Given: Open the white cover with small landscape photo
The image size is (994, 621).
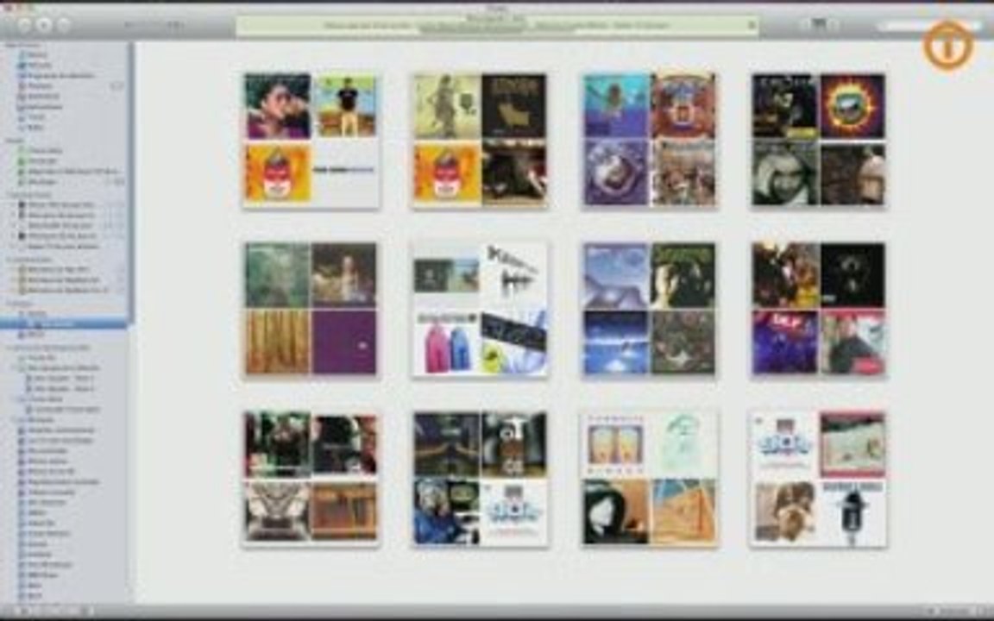Looking at the screenshot, I should coord(447,275).
